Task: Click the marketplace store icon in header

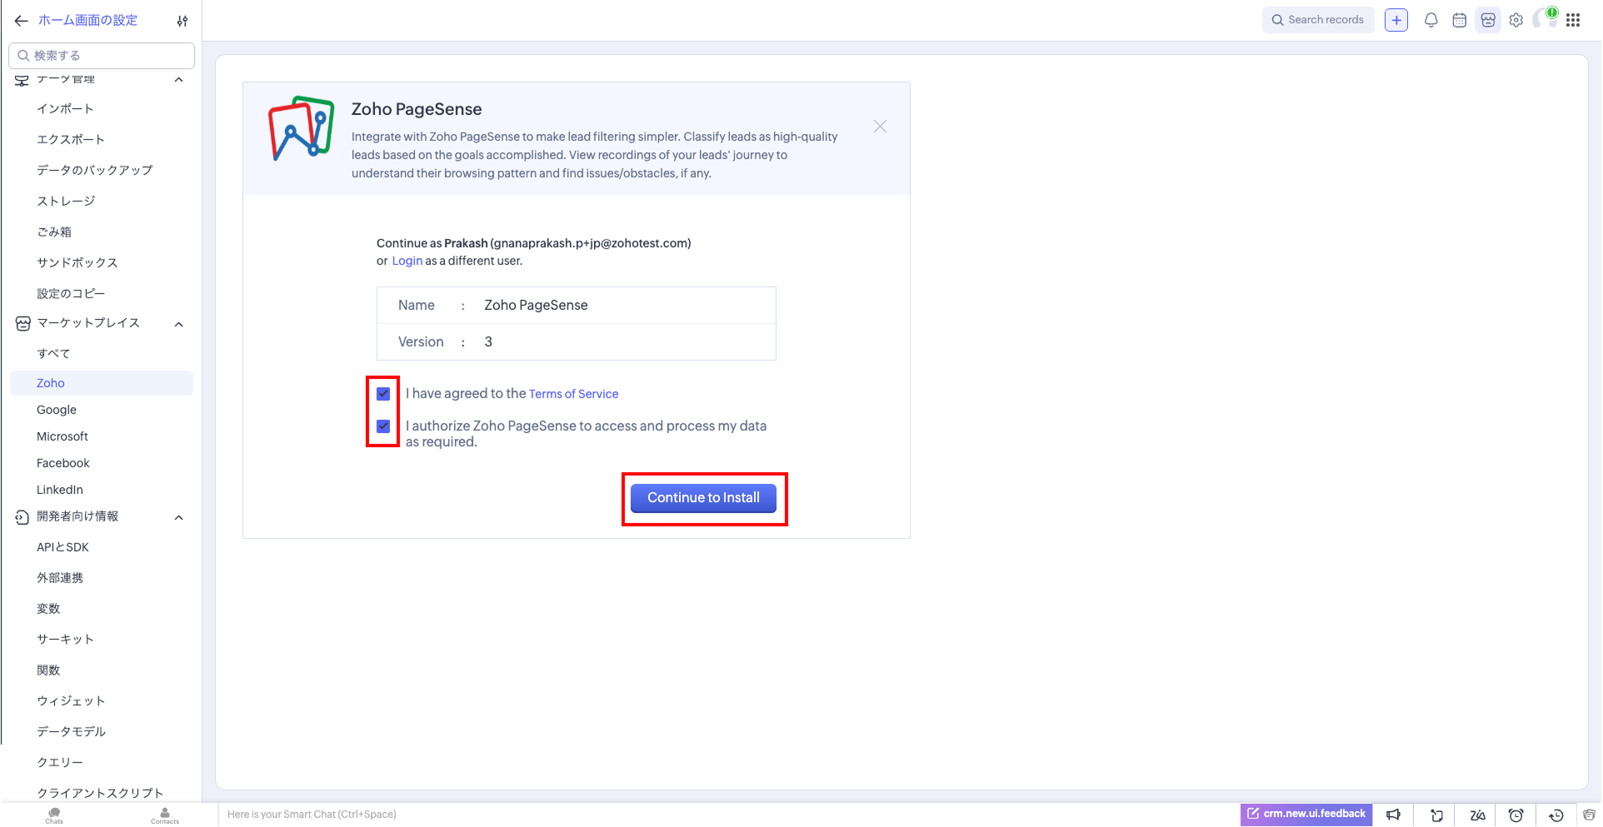Action: pos(1487,20)
